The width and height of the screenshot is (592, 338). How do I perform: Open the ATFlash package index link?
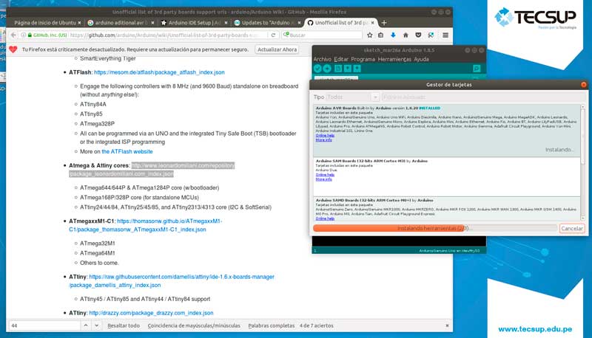(159, 72)
